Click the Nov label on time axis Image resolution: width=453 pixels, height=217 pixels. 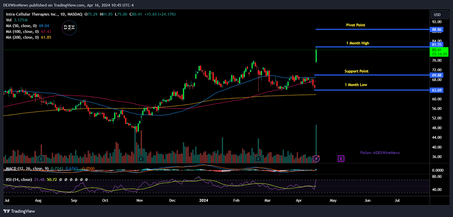pyautogui.click(x=140, y=200)
